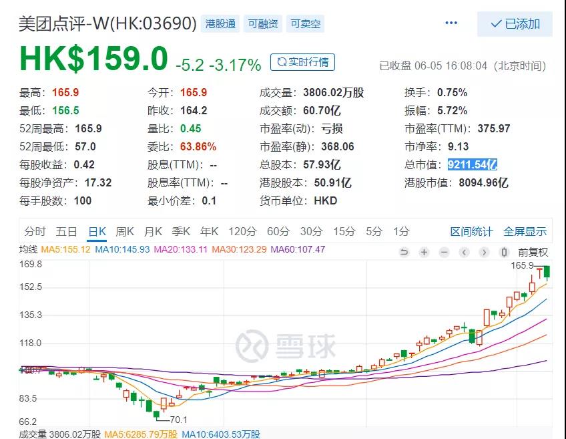The image size is (566, 439).
Task: Show the 30分 interval chart
Action: coord(312,231)
